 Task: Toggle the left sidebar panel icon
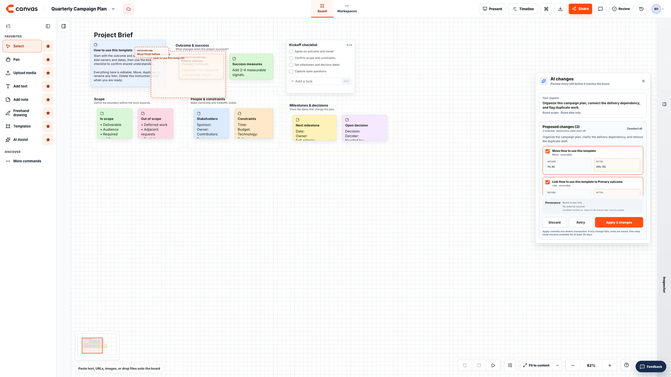click(x=48, y=26)
